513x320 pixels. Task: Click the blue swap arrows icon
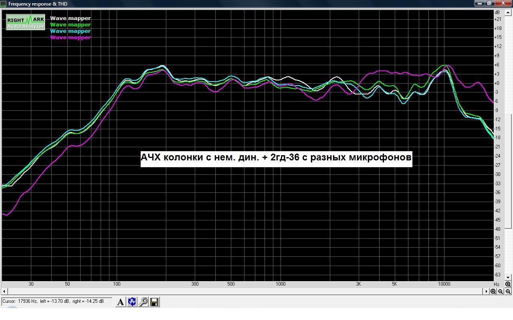coord(132,302)
